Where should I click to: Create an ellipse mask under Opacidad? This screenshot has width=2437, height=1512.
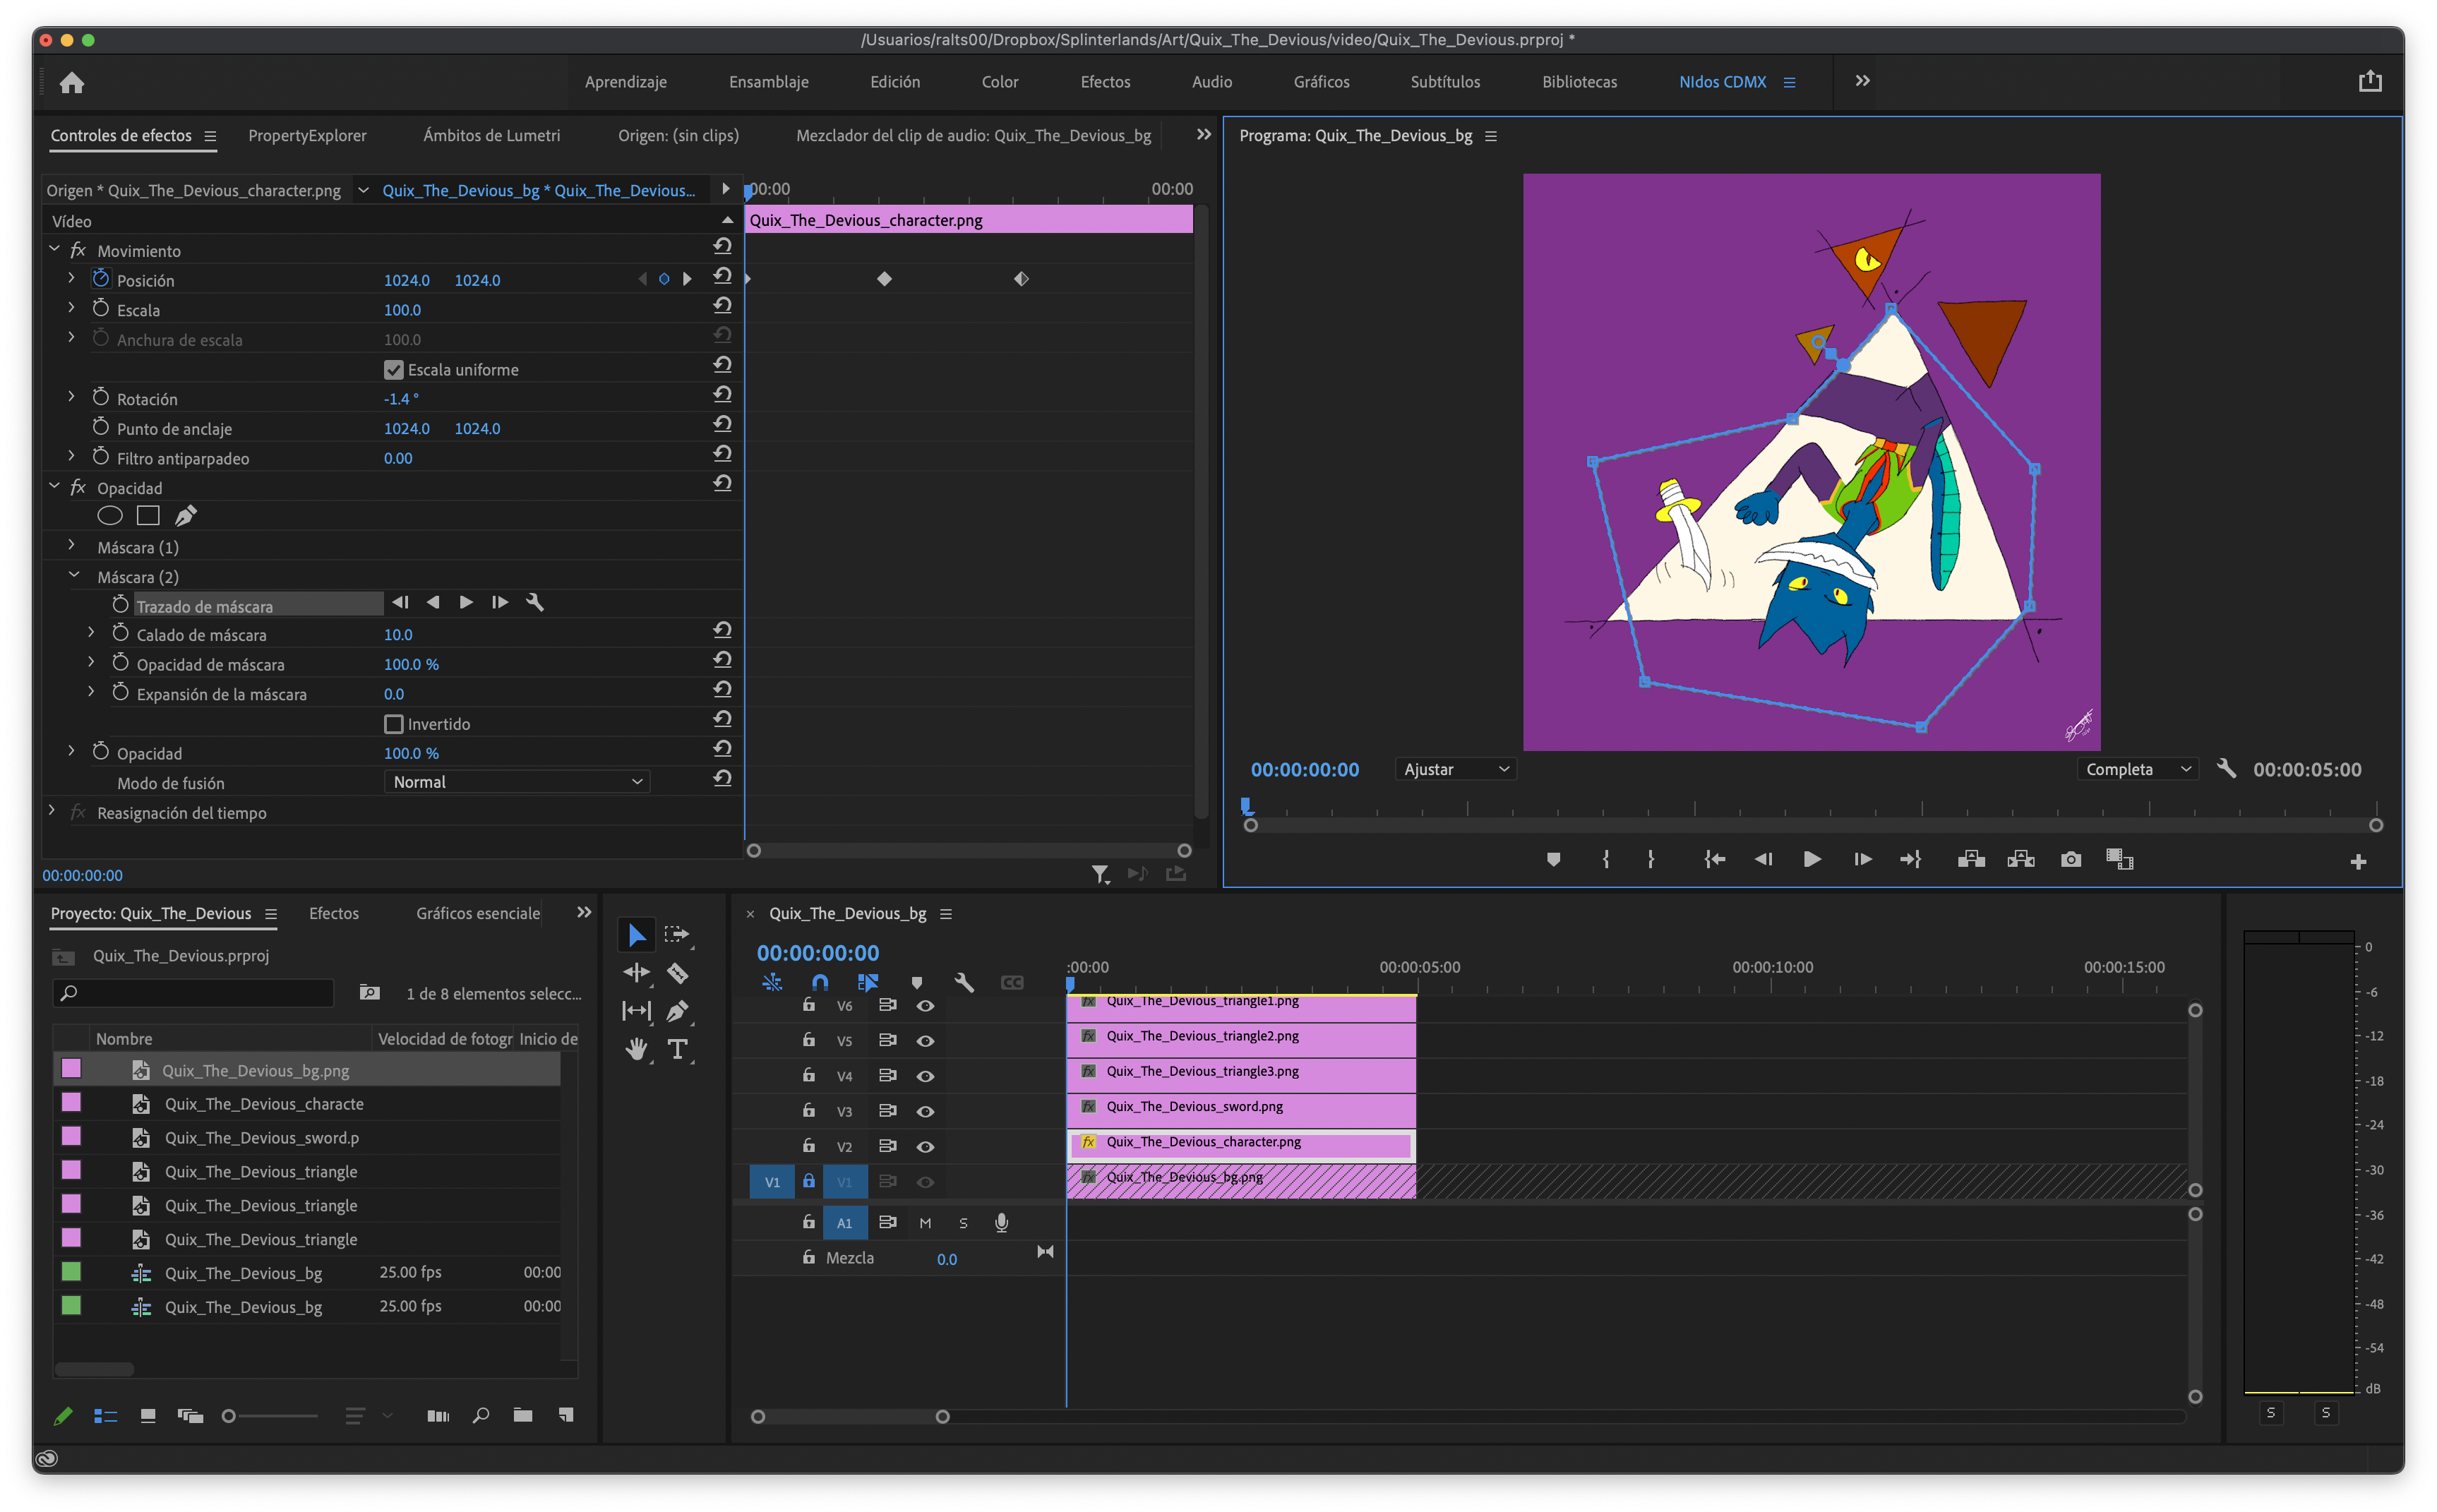(x=110, y=516)
